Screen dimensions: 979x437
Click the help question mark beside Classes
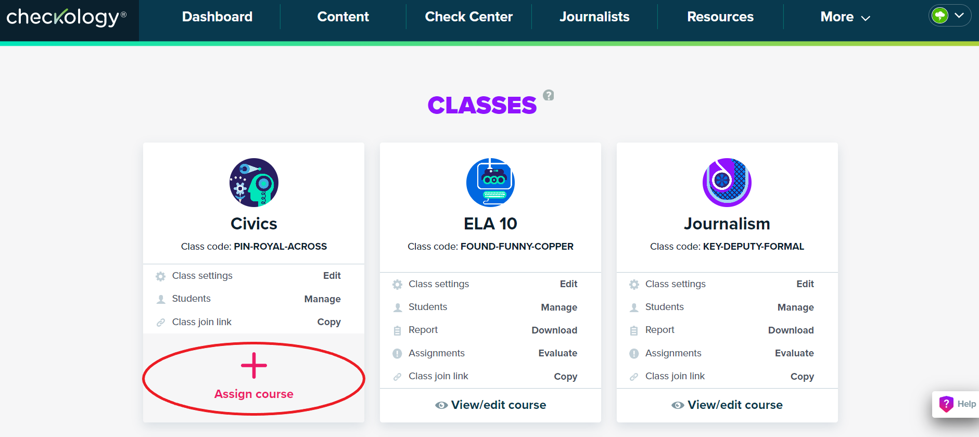549,95
